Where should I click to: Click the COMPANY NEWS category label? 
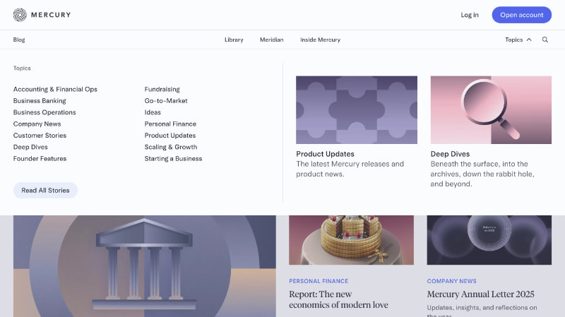(452, 281)
